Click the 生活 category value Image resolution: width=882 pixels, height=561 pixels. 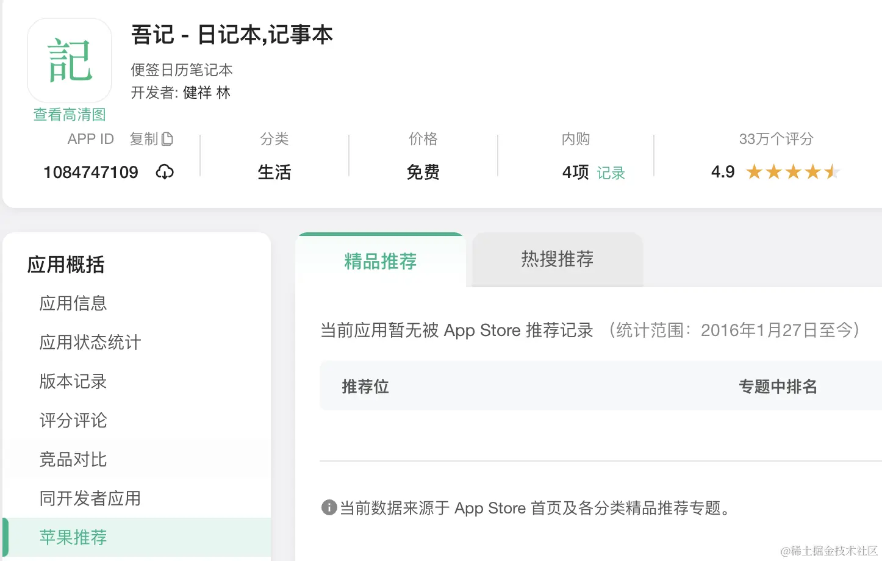[x=274, y=172]
